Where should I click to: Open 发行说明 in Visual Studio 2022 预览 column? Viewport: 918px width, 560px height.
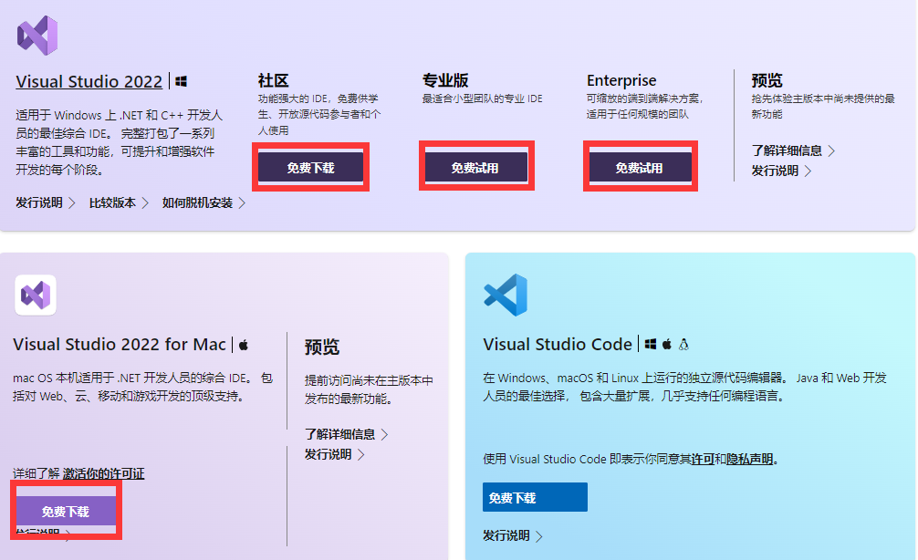(782, 171)
